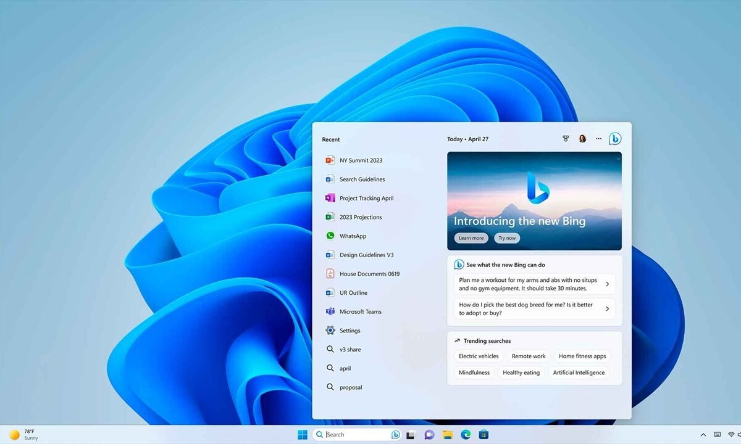
Task: Click the dog breed suggestion text
Action: (525, 309)
